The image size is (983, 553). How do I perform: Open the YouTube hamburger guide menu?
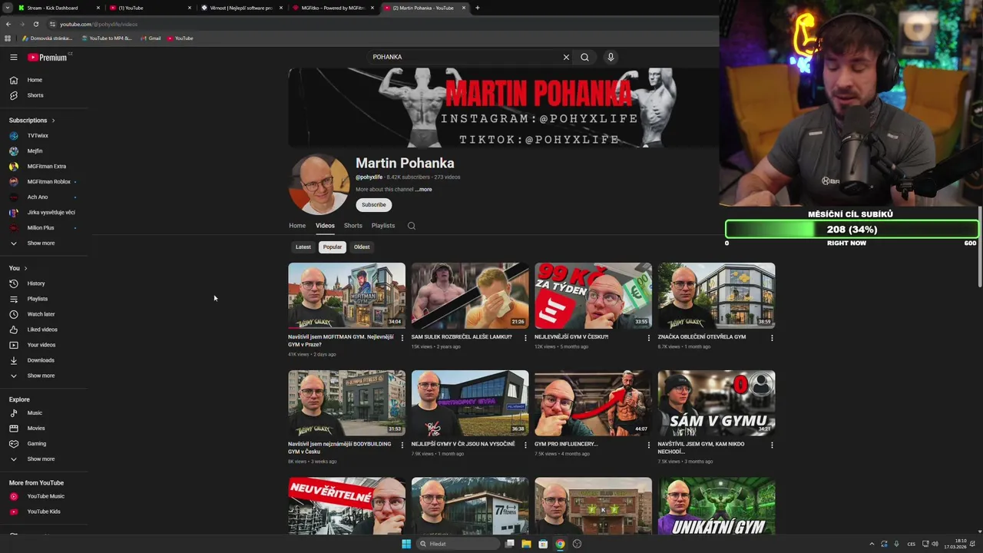(14, 57)
